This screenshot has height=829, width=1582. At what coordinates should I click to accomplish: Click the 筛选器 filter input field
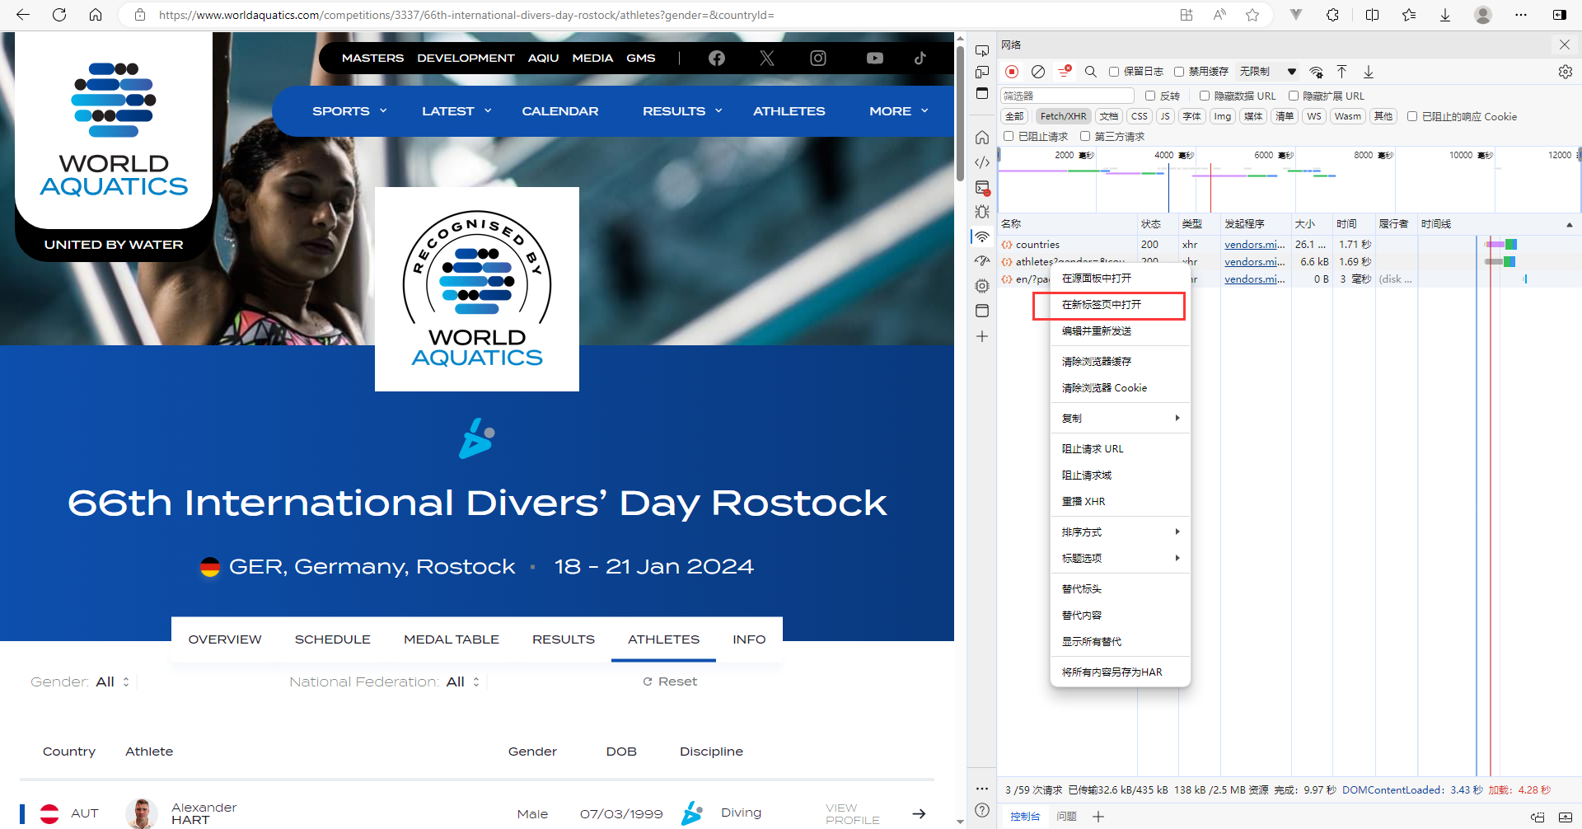[x=1066, y=96]
